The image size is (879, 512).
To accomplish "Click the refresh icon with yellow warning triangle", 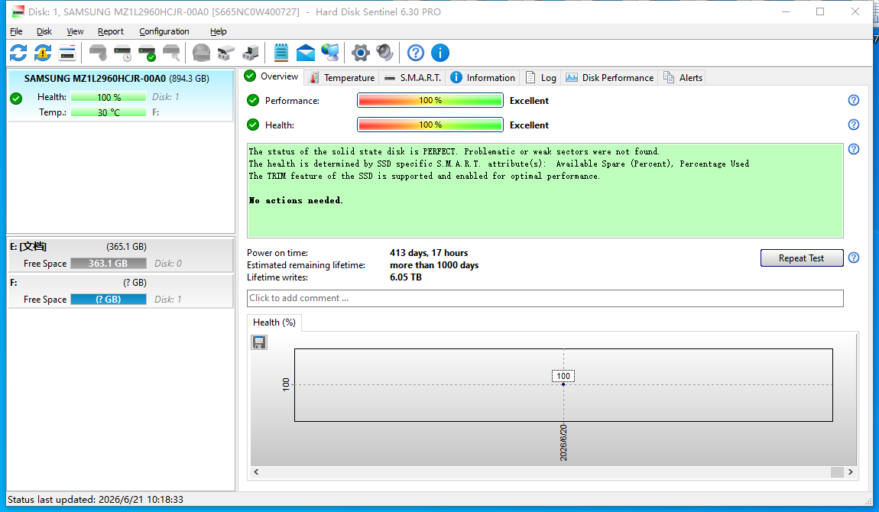I will (x=43, y=53).
